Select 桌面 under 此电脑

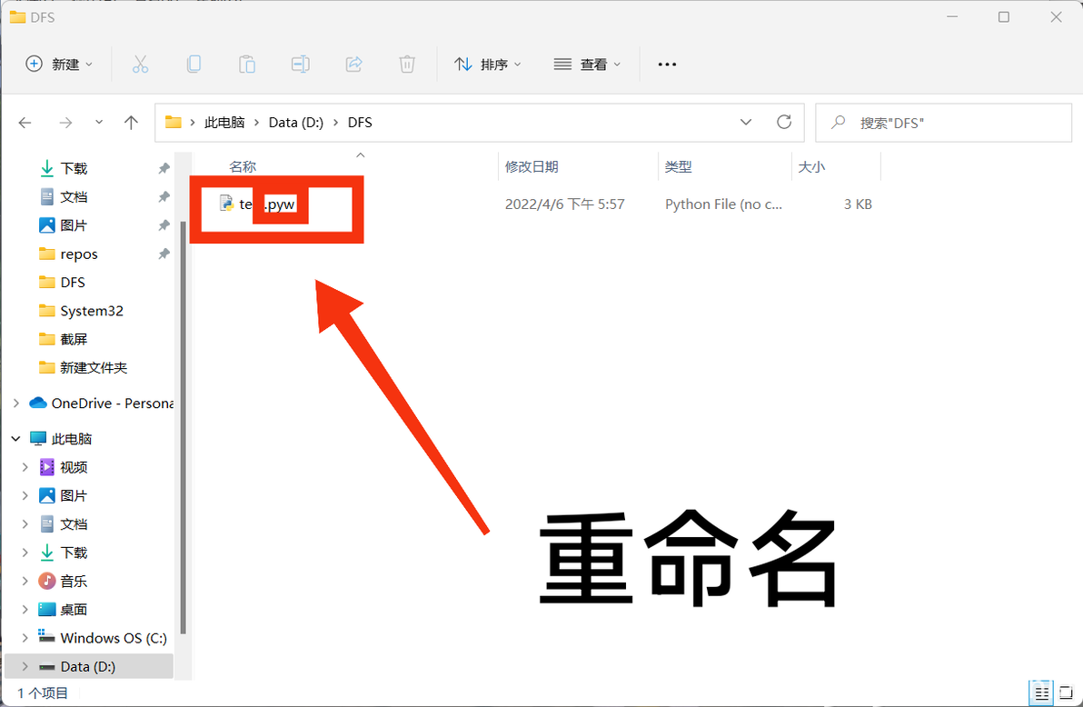(x=74, y=609)
